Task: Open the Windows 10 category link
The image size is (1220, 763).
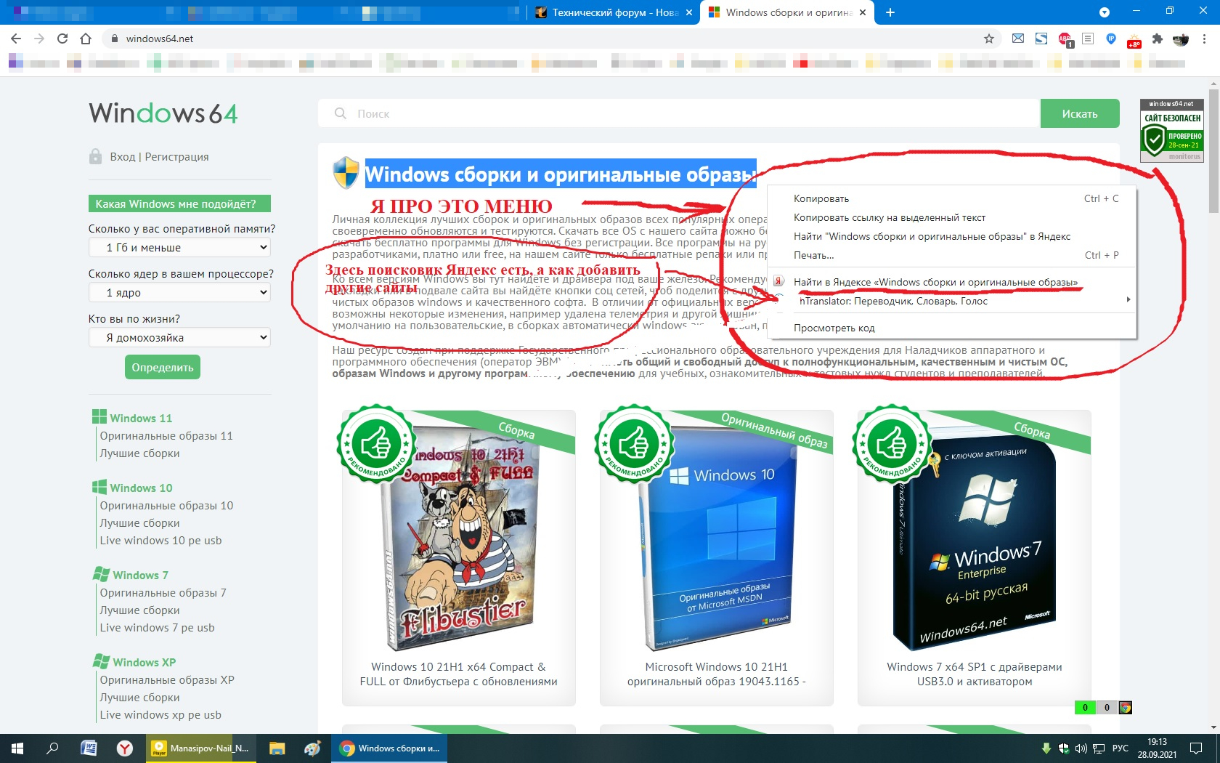Action: pos(141,488)
